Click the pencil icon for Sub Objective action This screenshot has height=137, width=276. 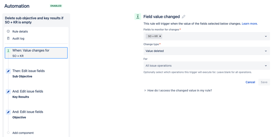coord(8,71)
